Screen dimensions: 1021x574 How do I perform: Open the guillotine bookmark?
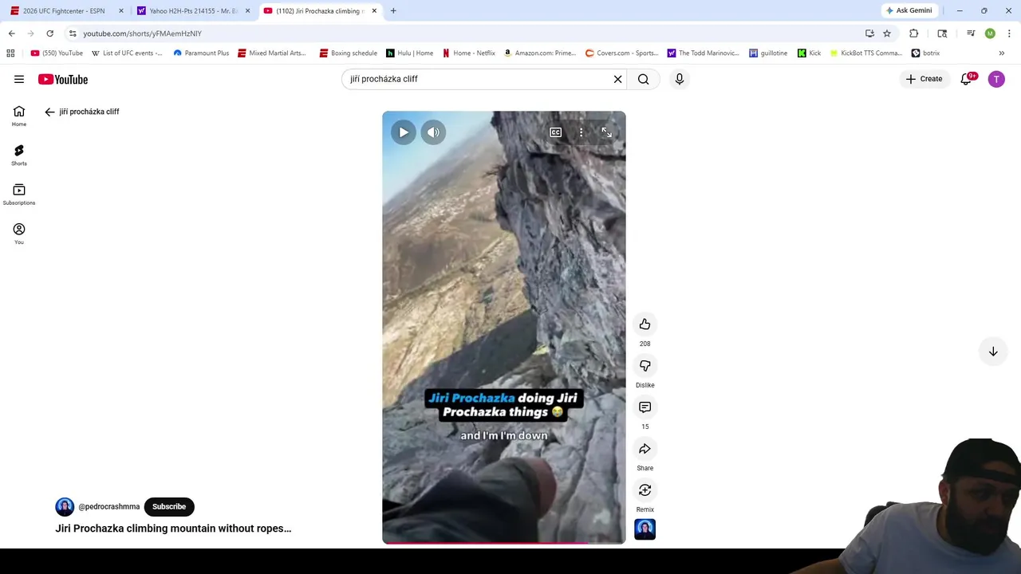(x=768, y=53)
